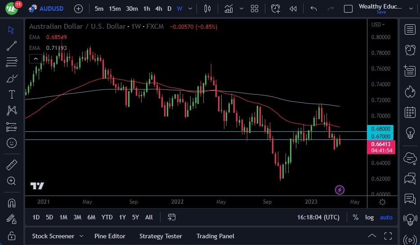Open the Pine Editor tab
Image resolution: width=420 pixels, height=245 pixels.
pos(110,236)
